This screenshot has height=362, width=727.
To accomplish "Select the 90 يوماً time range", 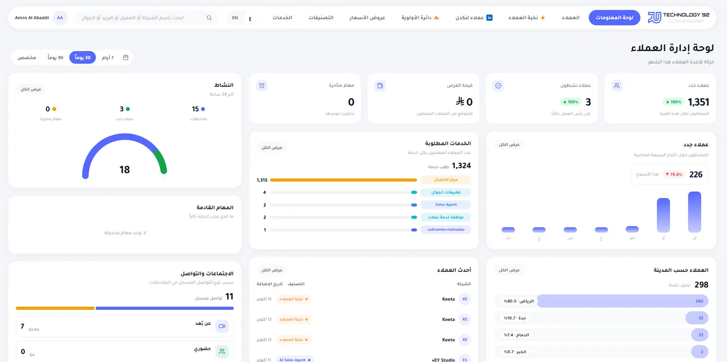I will coord(56,57).
